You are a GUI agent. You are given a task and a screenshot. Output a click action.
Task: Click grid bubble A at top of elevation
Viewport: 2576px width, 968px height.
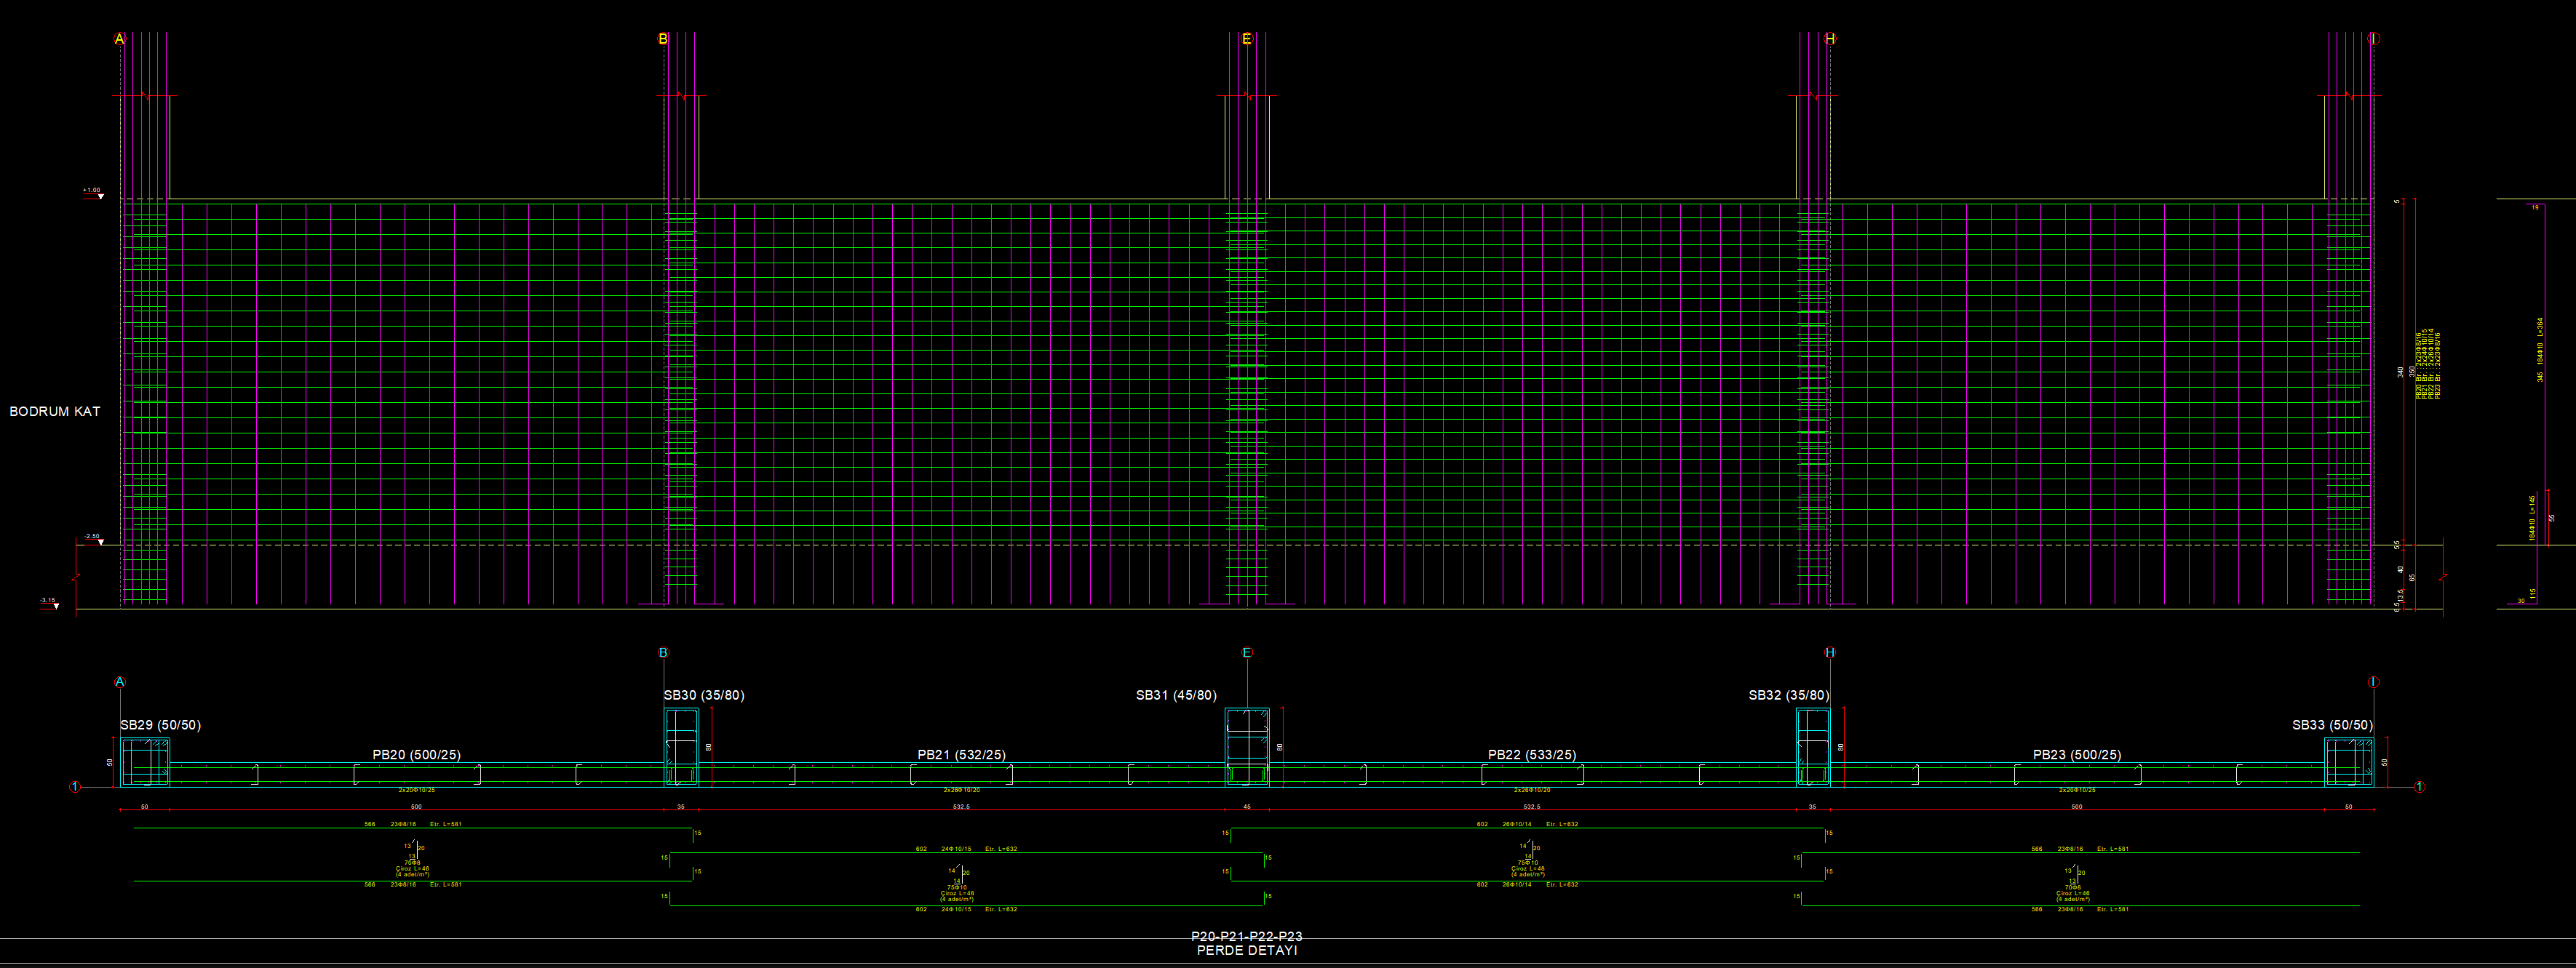tap(120, 39)
